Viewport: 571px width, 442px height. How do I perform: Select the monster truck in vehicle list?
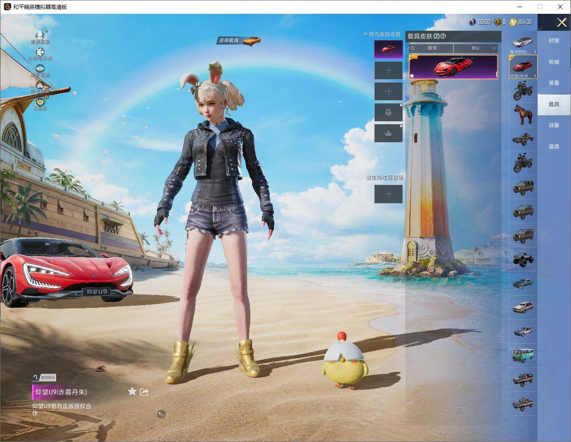pos(523,259)
